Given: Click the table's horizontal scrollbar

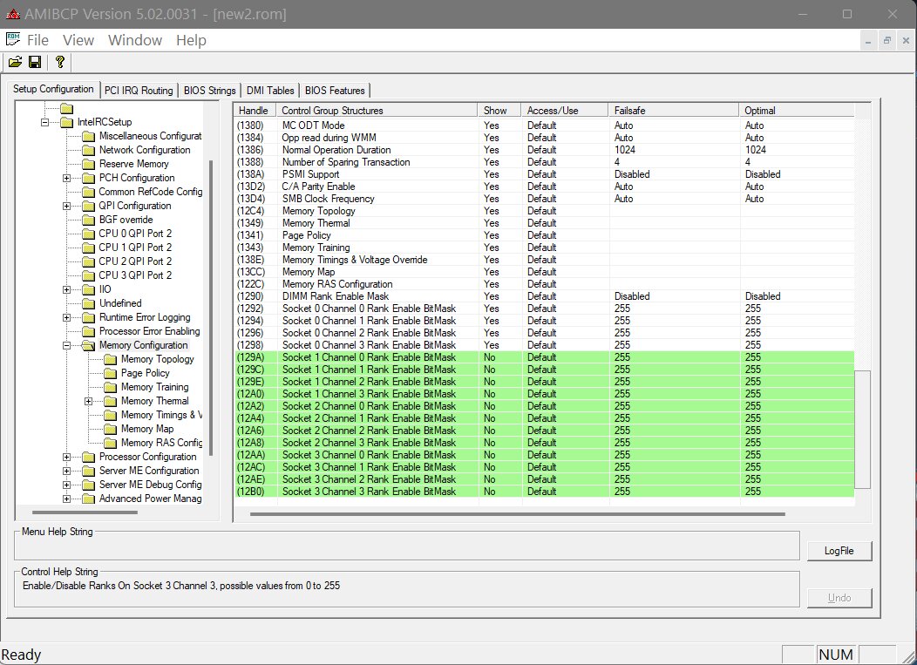Looking at the screenshot, I should point(517,514).
